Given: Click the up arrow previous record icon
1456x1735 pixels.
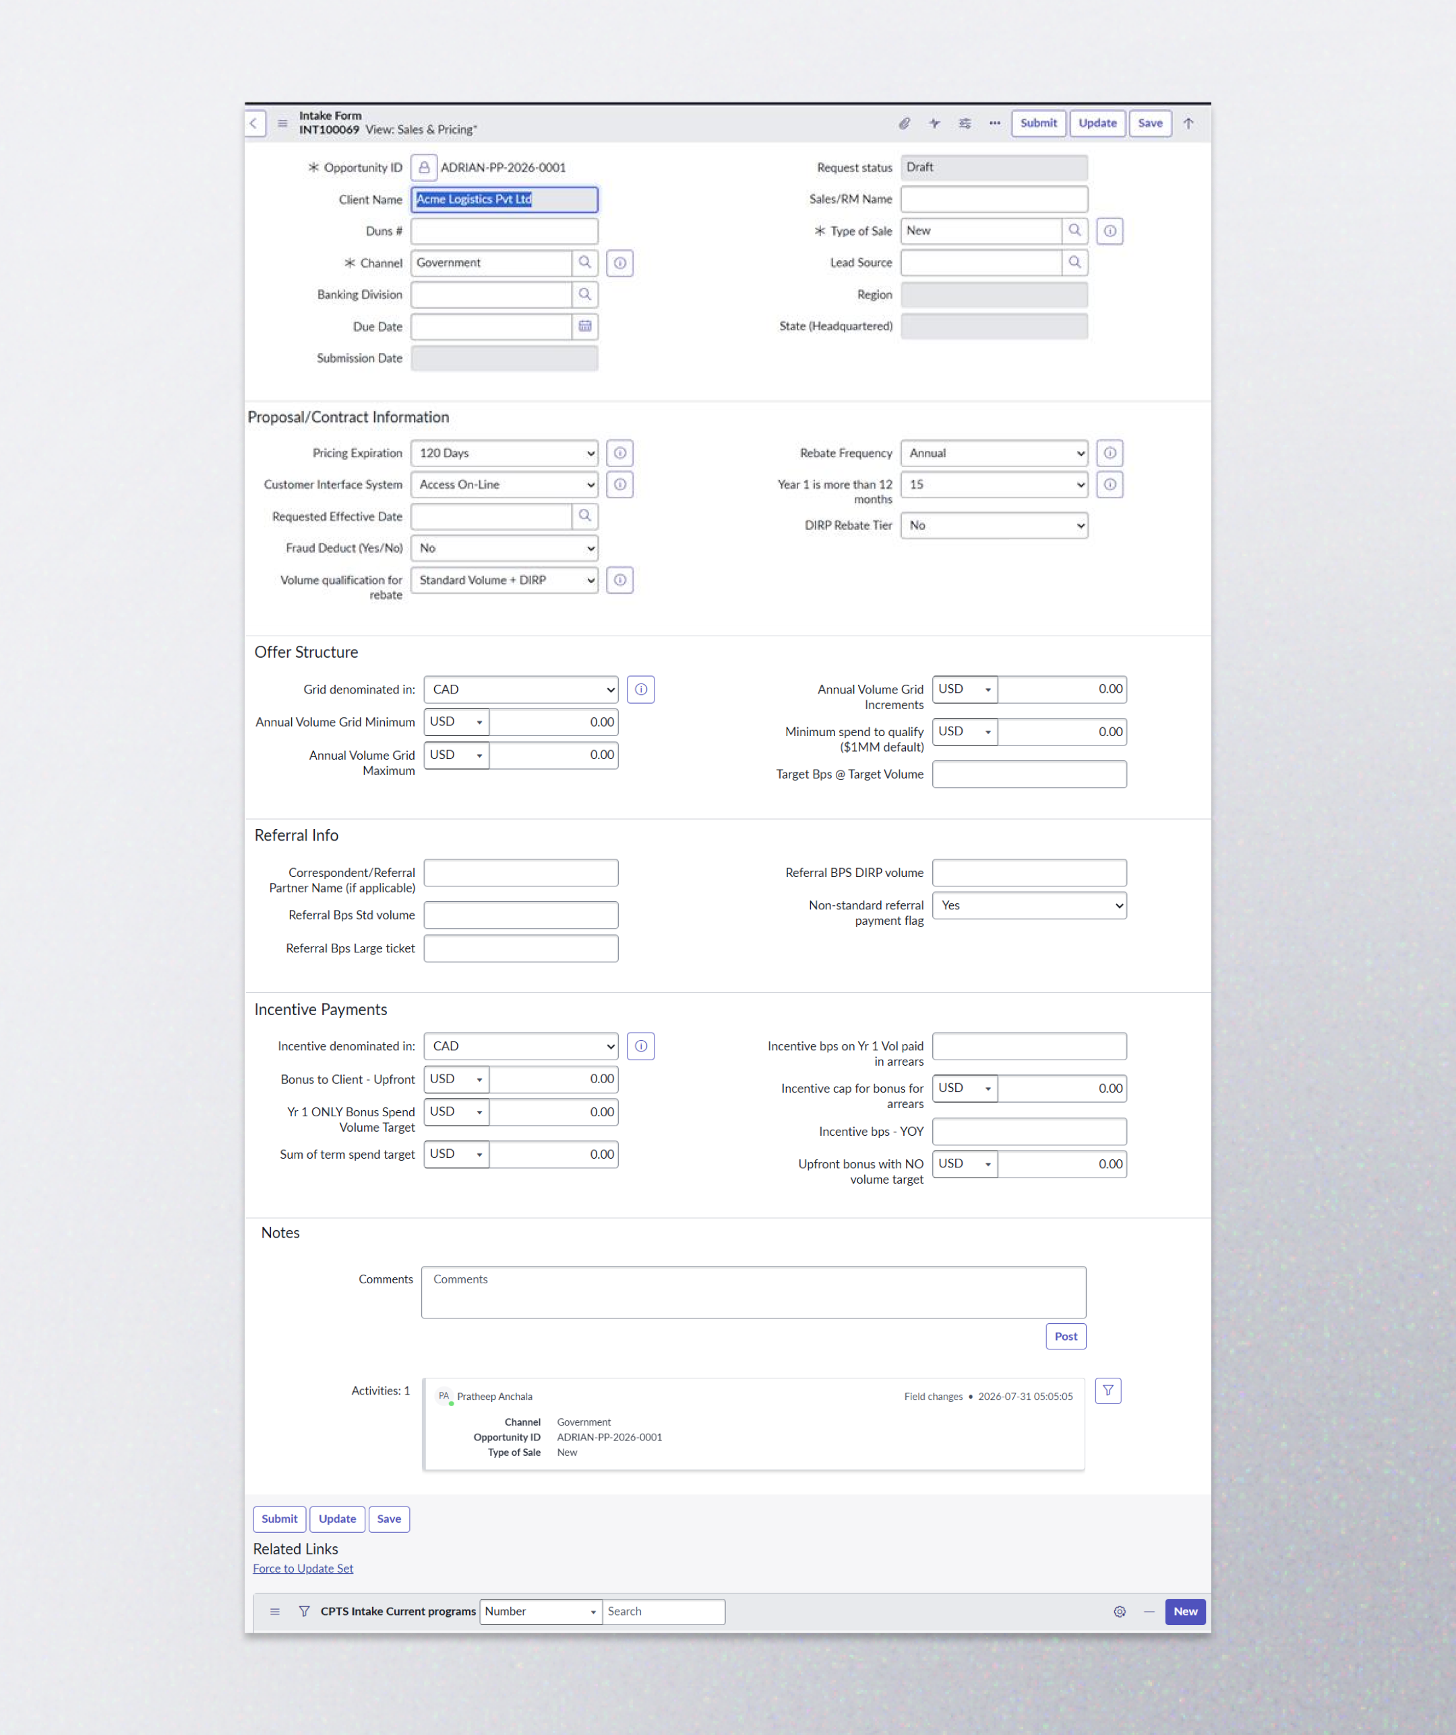Looking at the screenshot, I should [x=1188, y=123].
